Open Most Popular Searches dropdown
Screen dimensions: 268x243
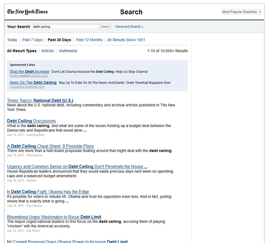tap(241, 12)
